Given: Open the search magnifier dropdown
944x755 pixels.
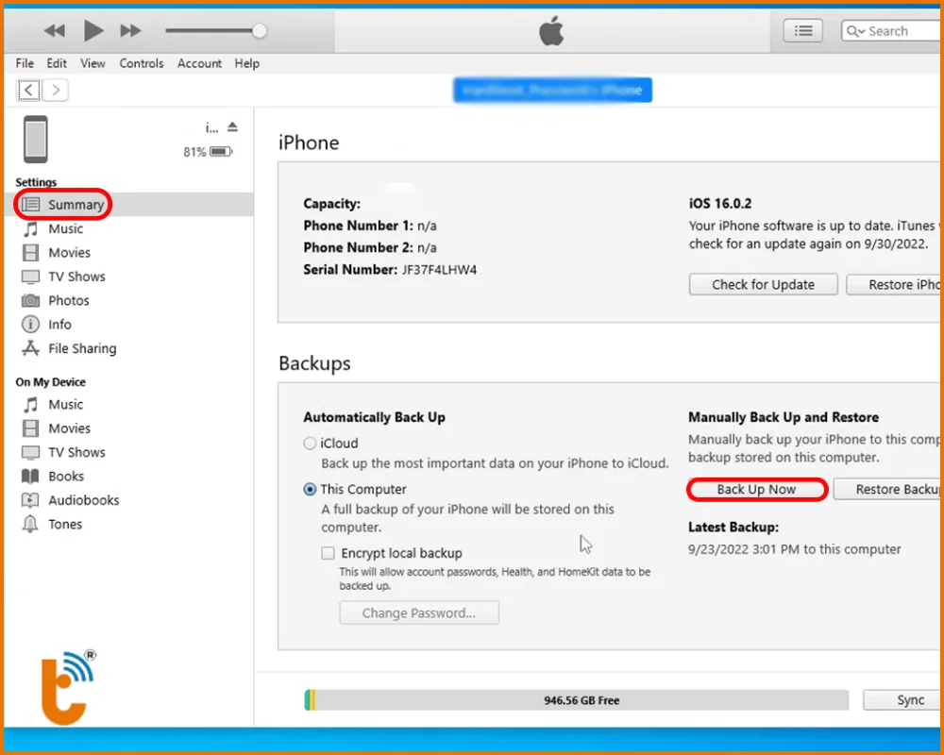Looking at the screenshot, I should click(855, 31).
